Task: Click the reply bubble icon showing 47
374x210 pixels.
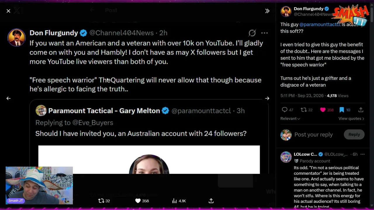Action: pos(284,110)
